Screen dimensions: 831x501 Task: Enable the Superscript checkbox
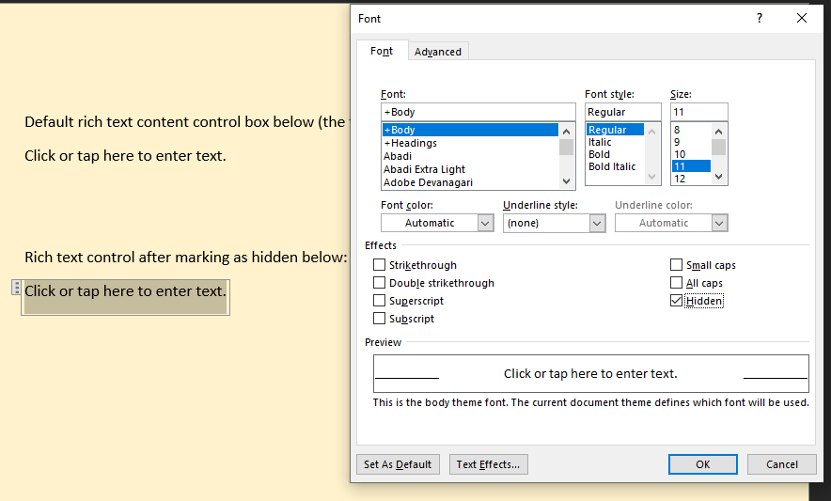pyautogui.click(x=379, y=301)
